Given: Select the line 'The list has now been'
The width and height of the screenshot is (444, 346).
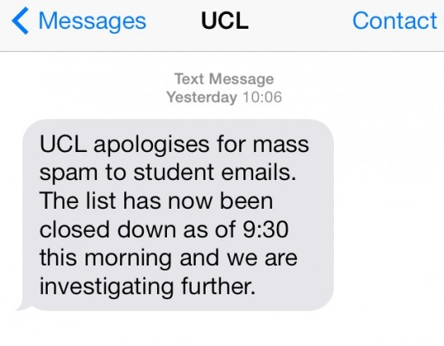Looking at the screenshot, I should pos(156,201).
